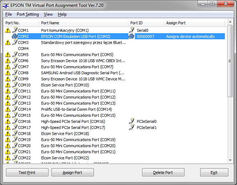The height and width of the screenshot is (185, 237).
Task: Click the serial connector icon for COM11
Action: pos(15,91)
